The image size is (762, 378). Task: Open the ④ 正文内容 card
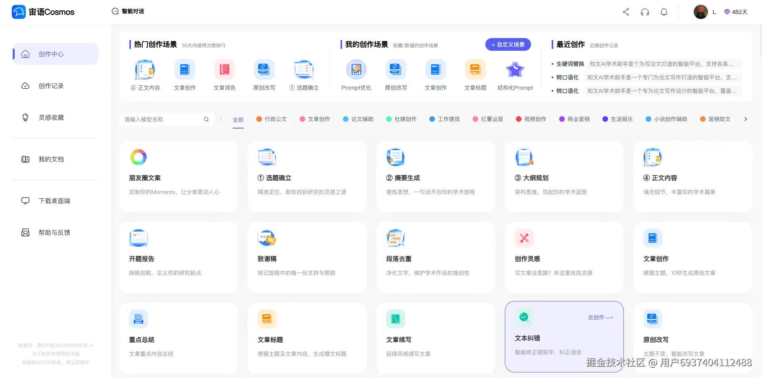(x=693, y=177)
